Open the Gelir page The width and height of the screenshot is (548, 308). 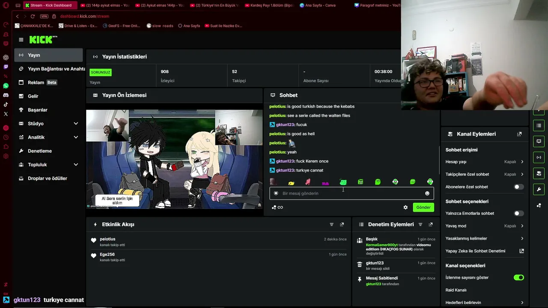(48, 96)
